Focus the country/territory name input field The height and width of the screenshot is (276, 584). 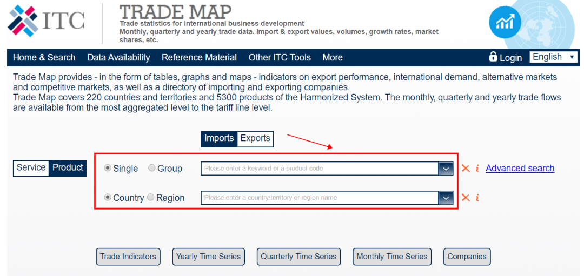pos(320,198)
